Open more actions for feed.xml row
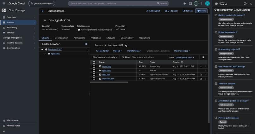The width and height of the screenshot is (255, 134). pos(206,75)
